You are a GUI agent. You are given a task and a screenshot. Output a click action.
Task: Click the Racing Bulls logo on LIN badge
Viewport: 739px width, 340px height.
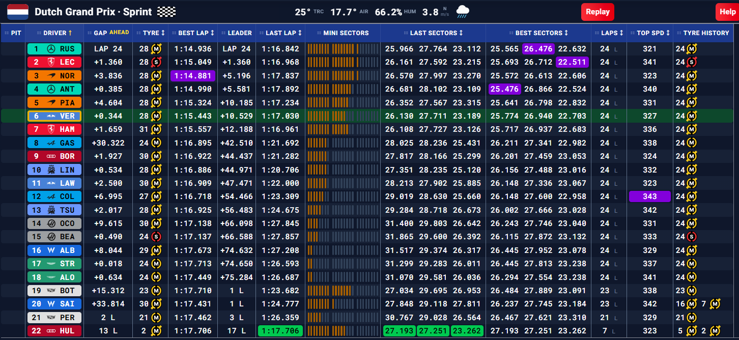[x=51, y=170]
